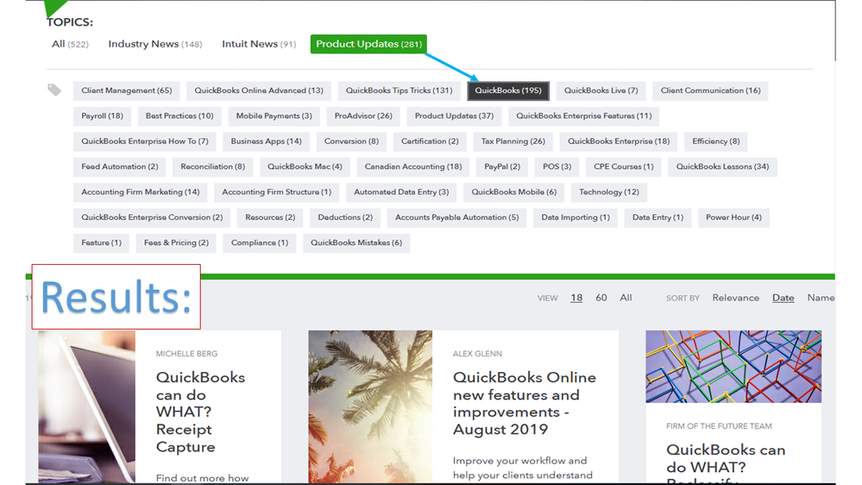Pick the Technology (12) tag
Screen dimensions: 862x485
(609, 192)
